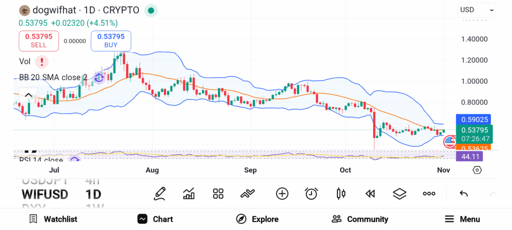Add symbol with the plus circle icon
512x230 pixels.
[282, 194]
